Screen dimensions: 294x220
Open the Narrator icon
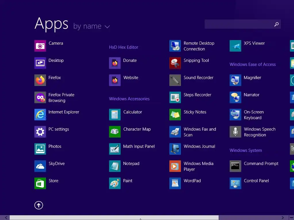235,97
